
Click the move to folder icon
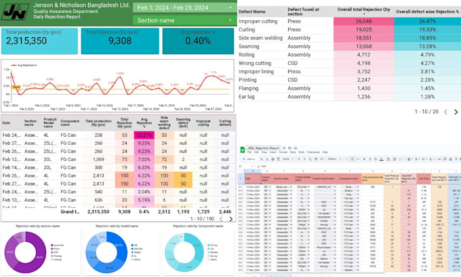tap(290, 148)
